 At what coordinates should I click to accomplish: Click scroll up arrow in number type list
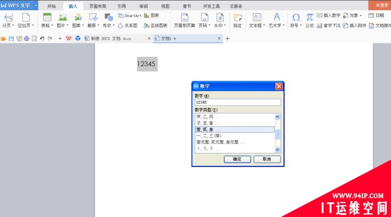point(277,117)
